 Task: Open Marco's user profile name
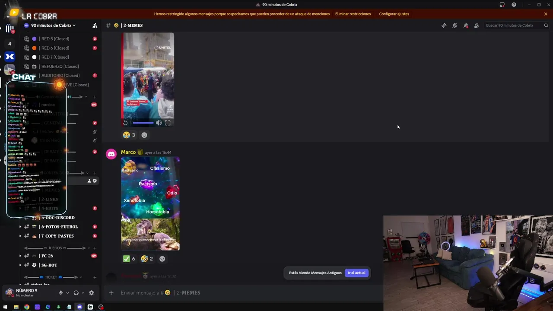tap(128, 152)
